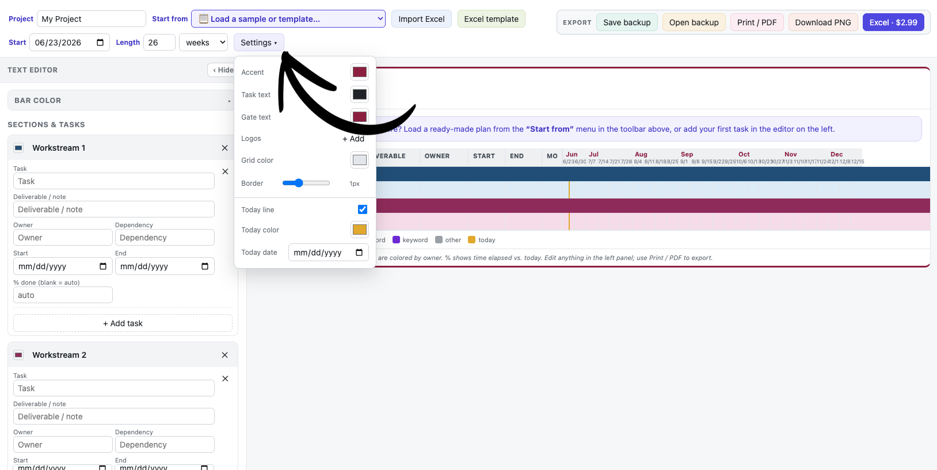Add a logo in Settings

[353, 139]
